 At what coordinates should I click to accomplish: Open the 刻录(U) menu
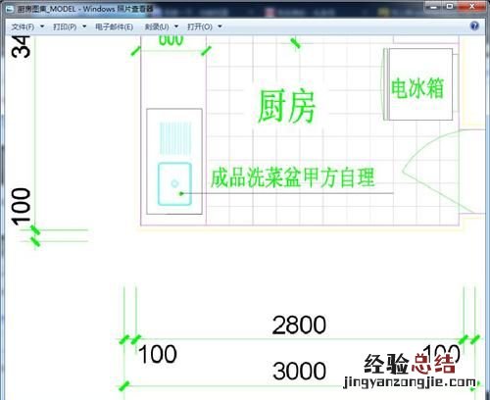157,26
